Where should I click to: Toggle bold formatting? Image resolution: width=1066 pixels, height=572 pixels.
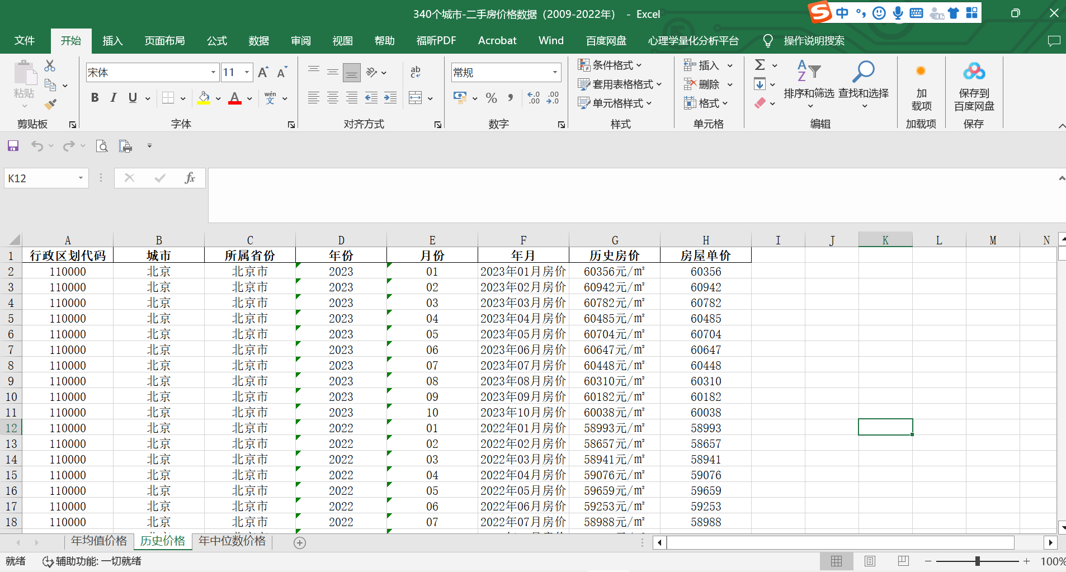(95, 98)
